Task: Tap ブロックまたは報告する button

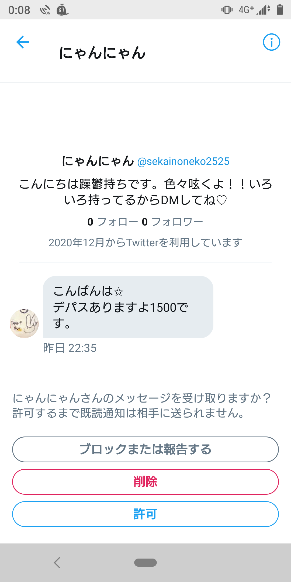Action: (x=145, y=449)
